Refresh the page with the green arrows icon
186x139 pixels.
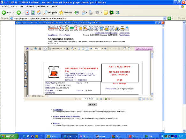coord(33,12)
